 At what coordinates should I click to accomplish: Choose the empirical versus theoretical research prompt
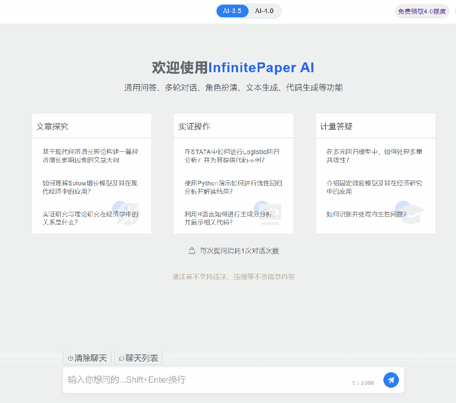[x=90, y=218]
